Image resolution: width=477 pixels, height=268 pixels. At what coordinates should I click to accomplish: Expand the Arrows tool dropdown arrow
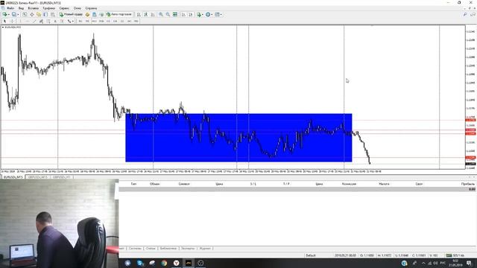point(73,22)
